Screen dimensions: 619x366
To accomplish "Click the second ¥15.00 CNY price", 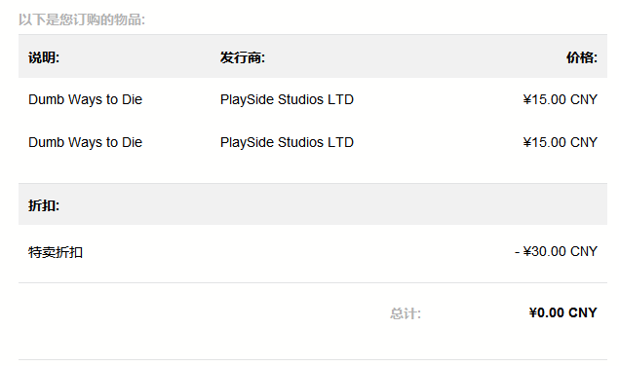I will pos(561,142).
